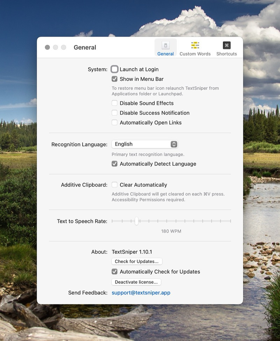Open Custom Words using its toolbar icon

[195, 45]
